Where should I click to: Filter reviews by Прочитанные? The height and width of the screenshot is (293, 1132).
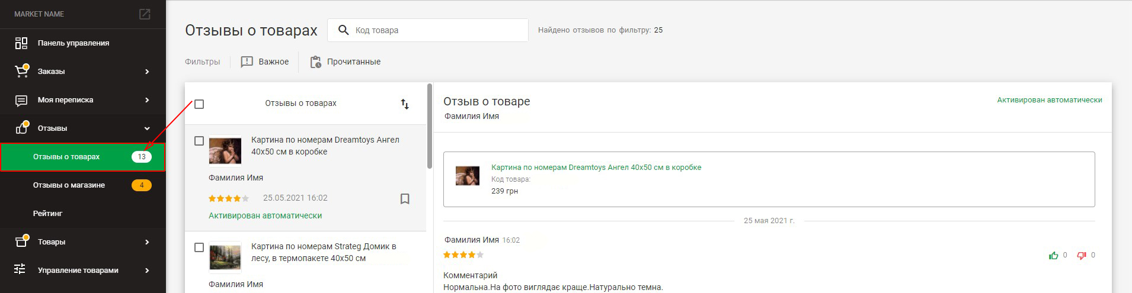(x=345, y=62)
